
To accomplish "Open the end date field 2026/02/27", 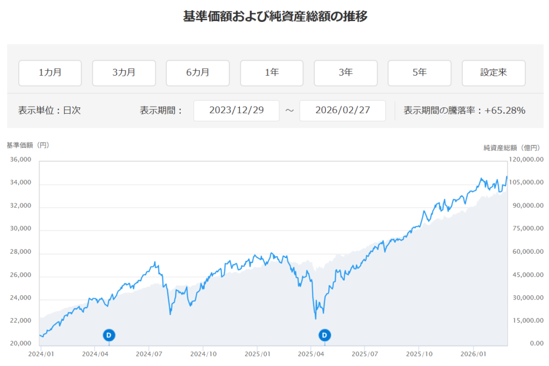I will (x=343, y=111).
